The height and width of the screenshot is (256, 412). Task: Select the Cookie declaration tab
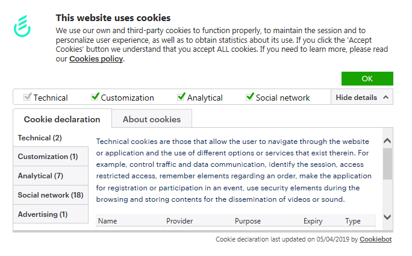click(62, 119)
